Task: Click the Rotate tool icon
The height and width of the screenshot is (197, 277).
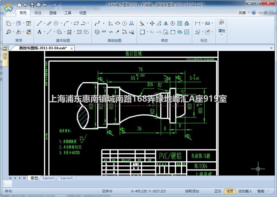Action: [173, 23]
